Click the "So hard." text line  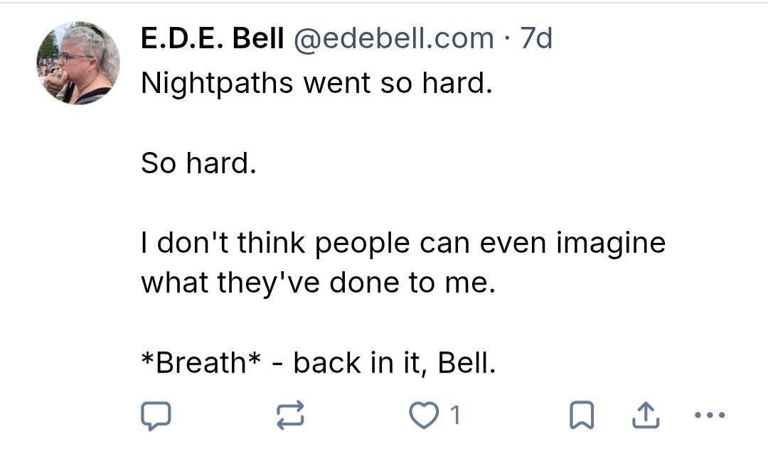[x=197, y=163]
